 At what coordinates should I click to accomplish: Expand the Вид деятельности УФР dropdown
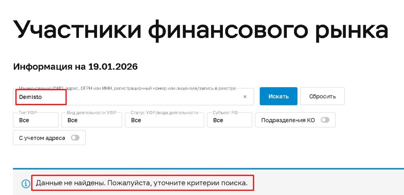coord(91,120)
